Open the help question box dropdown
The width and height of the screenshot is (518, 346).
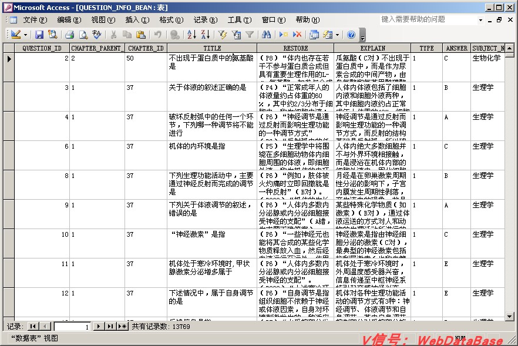tap(480, 20)
